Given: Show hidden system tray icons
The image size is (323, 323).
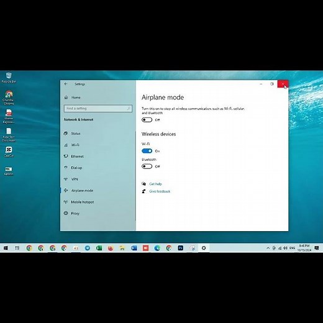Looking at the screenshot, I should pyautogui.click(x=268, y=248).
